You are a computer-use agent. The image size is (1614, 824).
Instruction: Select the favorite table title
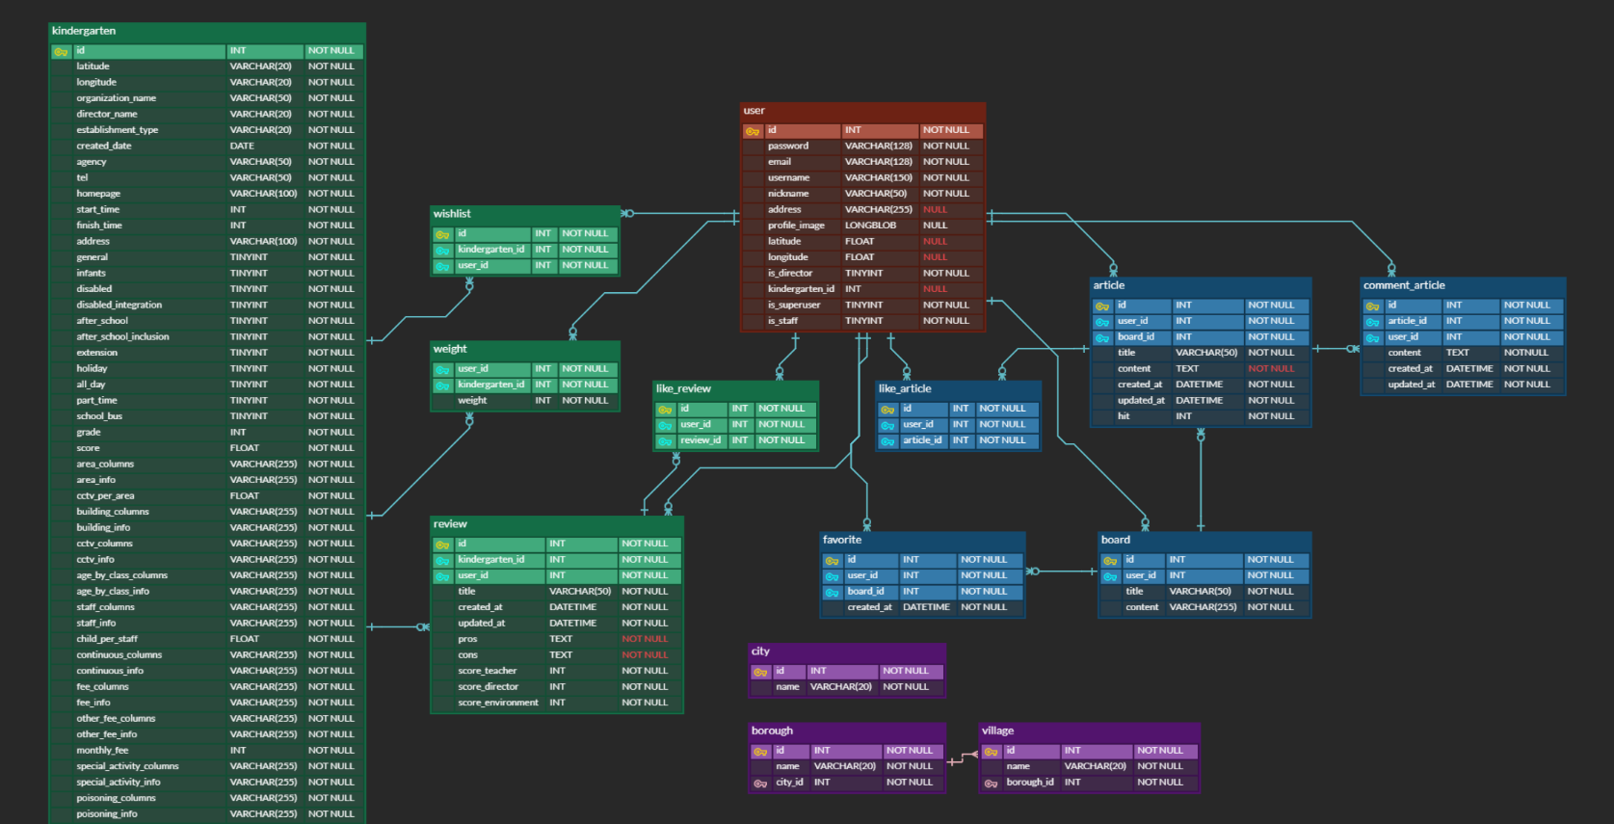[x=842, y=540]
